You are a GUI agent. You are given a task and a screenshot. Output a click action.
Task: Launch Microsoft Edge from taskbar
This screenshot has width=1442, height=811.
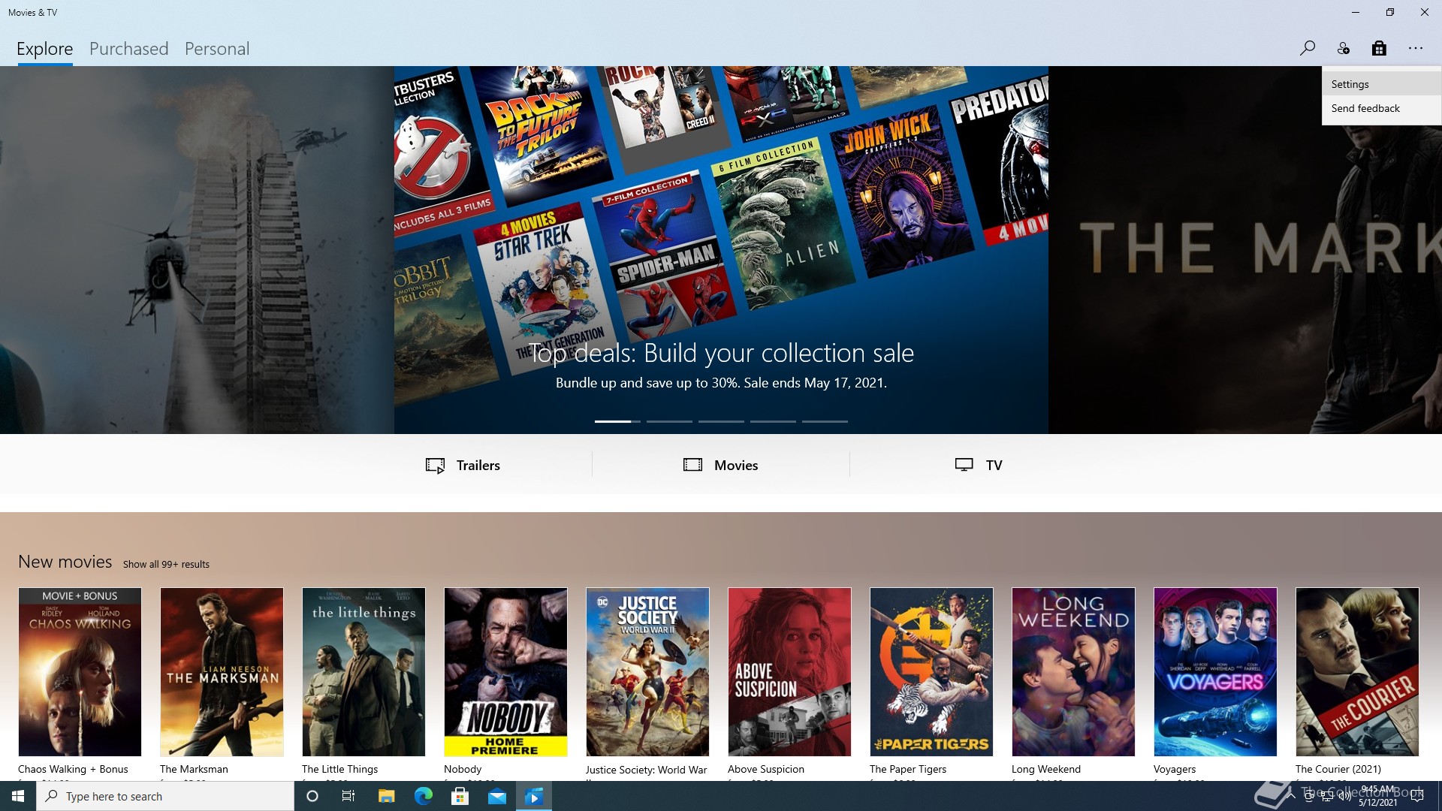[x=423, y=796]
